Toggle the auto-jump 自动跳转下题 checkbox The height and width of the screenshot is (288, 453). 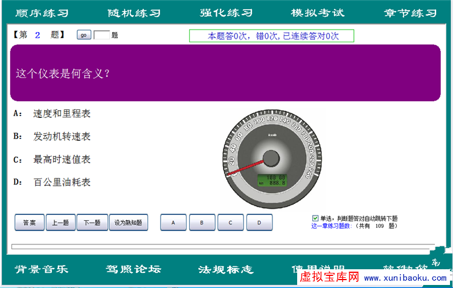315,218
